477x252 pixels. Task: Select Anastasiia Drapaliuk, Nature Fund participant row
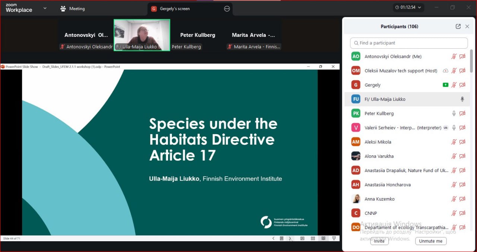click(x=407, y=170)
